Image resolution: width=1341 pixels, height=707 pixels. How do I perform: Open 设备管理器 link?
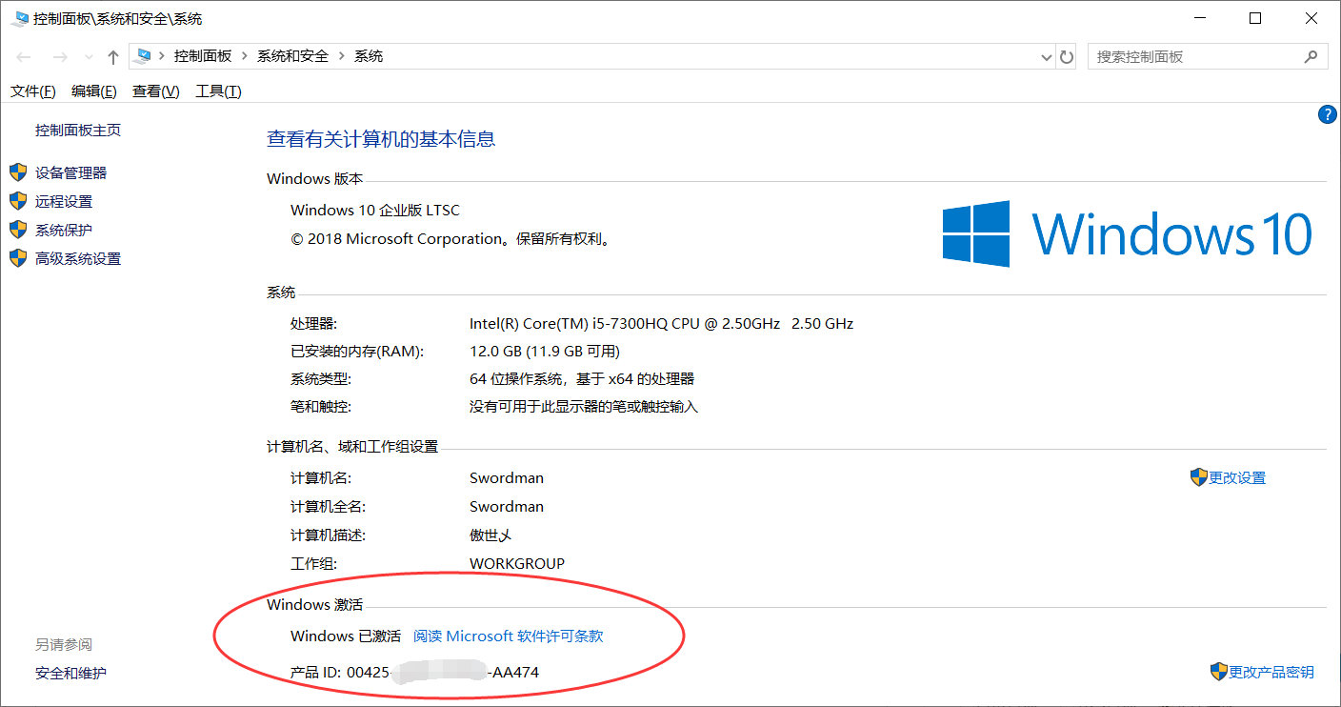tap(71, 172)
